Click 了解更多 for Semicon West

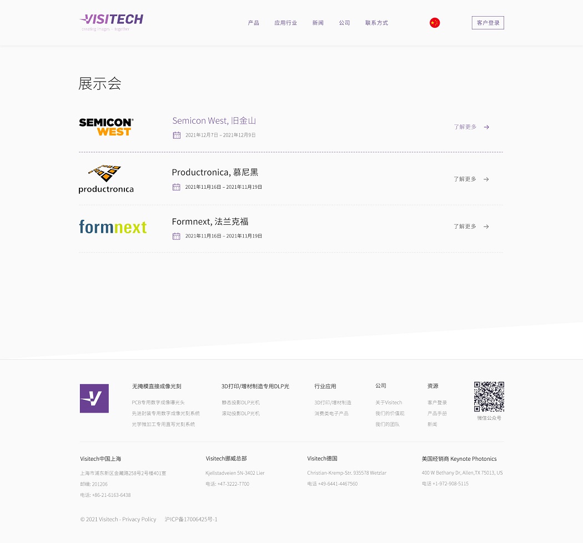click(x=465, y=127)
